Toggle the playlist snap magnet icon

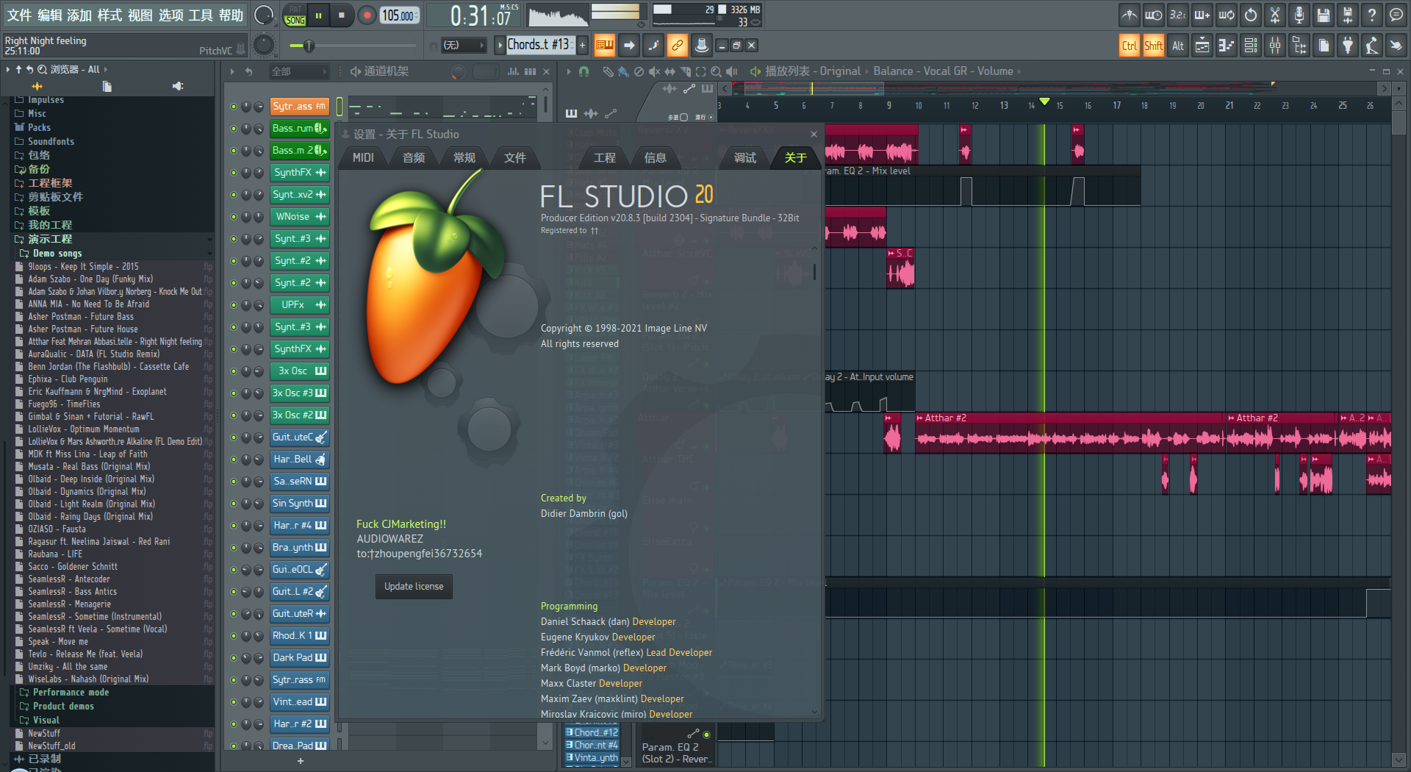click(584, 71)
